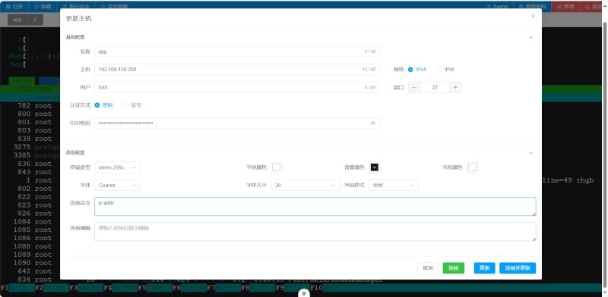Open the terminal type dropdown xterm-256c
The width and height of the screenshot is (608, 297).
pos(118,167)
